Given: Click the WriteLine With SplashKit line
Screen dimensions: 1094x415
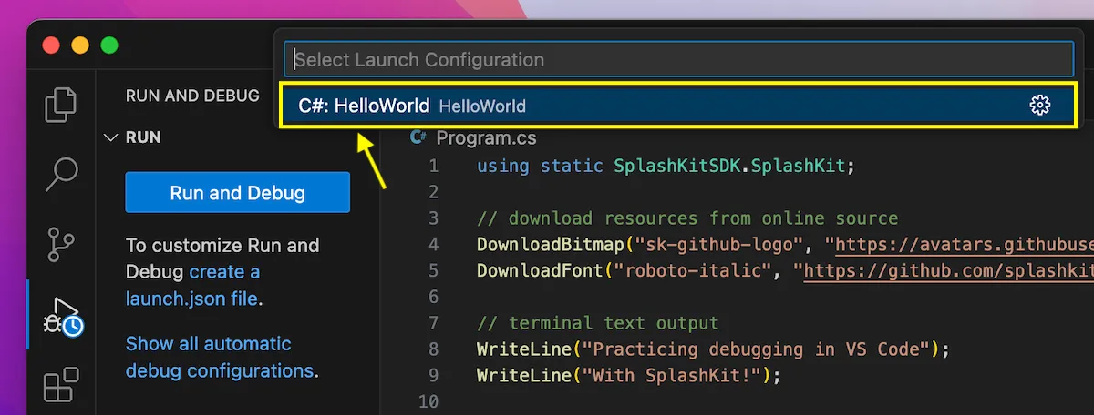Looking at the screenshot, I should (629, 376).
